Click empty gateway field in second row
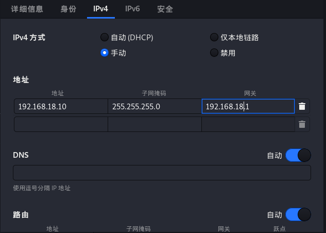Image resolution: width=326 pixels, height=233 pixels. (248, 124)
